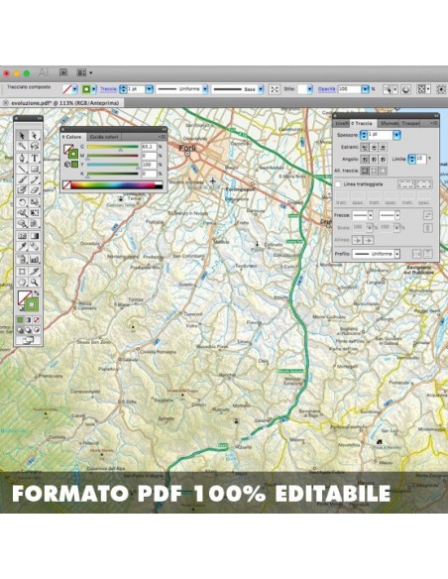The image size is (448, 579).
Task: Select the Mesh tool
Action: [x=22, y=236]
